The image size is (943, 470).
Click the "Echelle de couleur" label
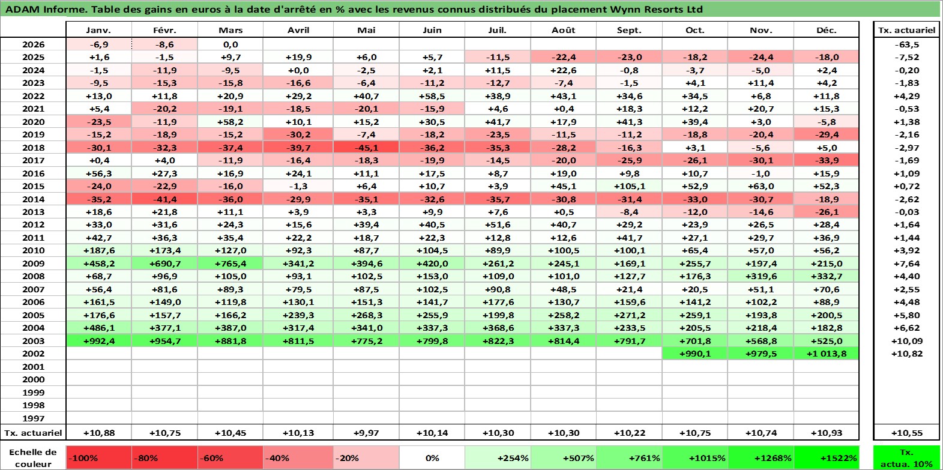(x=33, y=458)
